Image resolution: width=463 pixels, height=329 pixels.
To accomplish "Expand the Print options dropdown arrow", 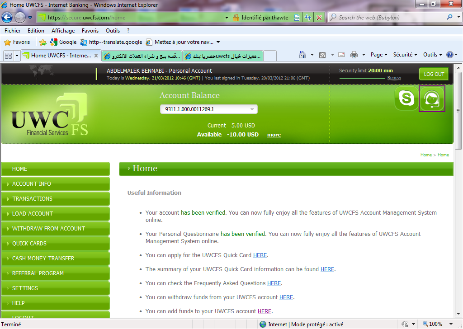I will 364,55.
